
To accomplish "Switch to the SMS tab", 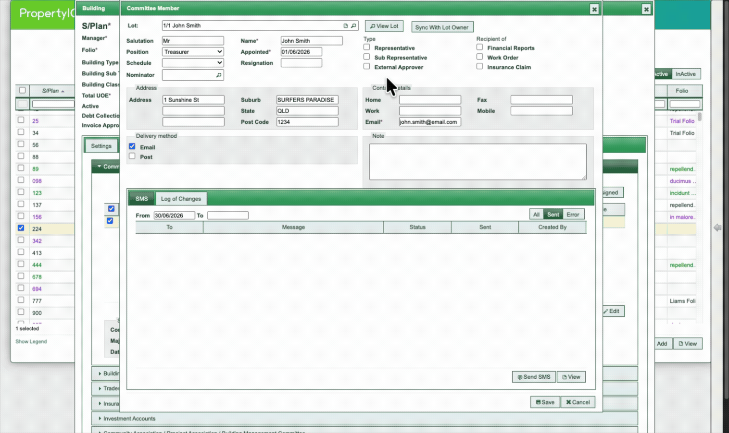I will tap(141, 199).
